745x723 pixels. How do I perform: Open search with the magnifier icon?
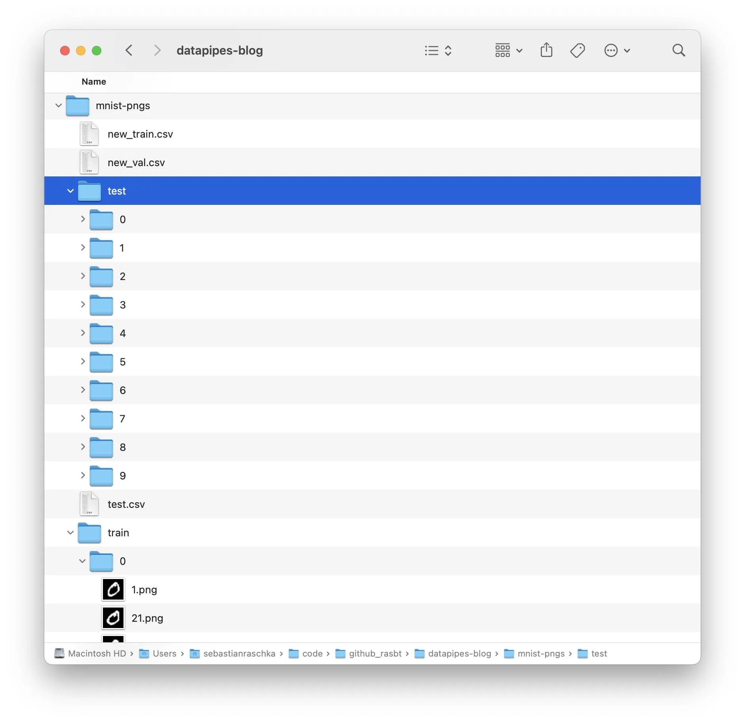[x=678, y=50]
